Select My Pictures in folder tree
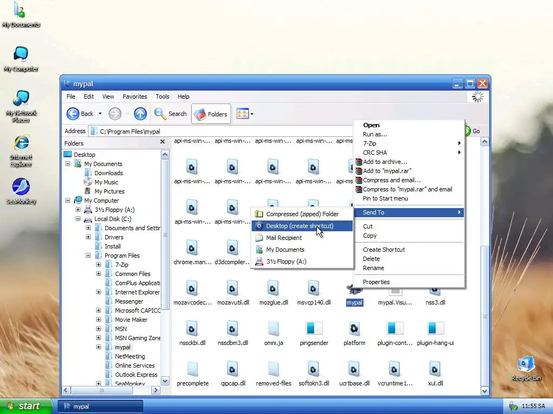The height and width of the screenshot is (414, 553). tap(109, 191)
